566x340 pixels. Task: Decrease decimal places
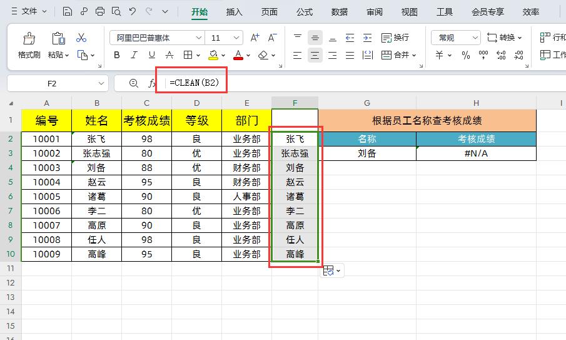518,55
